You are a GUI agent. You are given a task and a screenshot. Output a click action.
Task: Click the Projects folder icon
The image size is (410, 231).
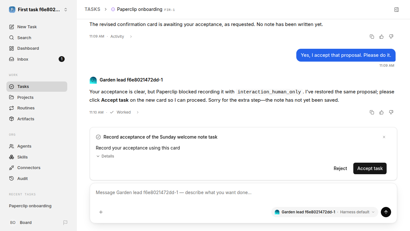tap(12, 98)
